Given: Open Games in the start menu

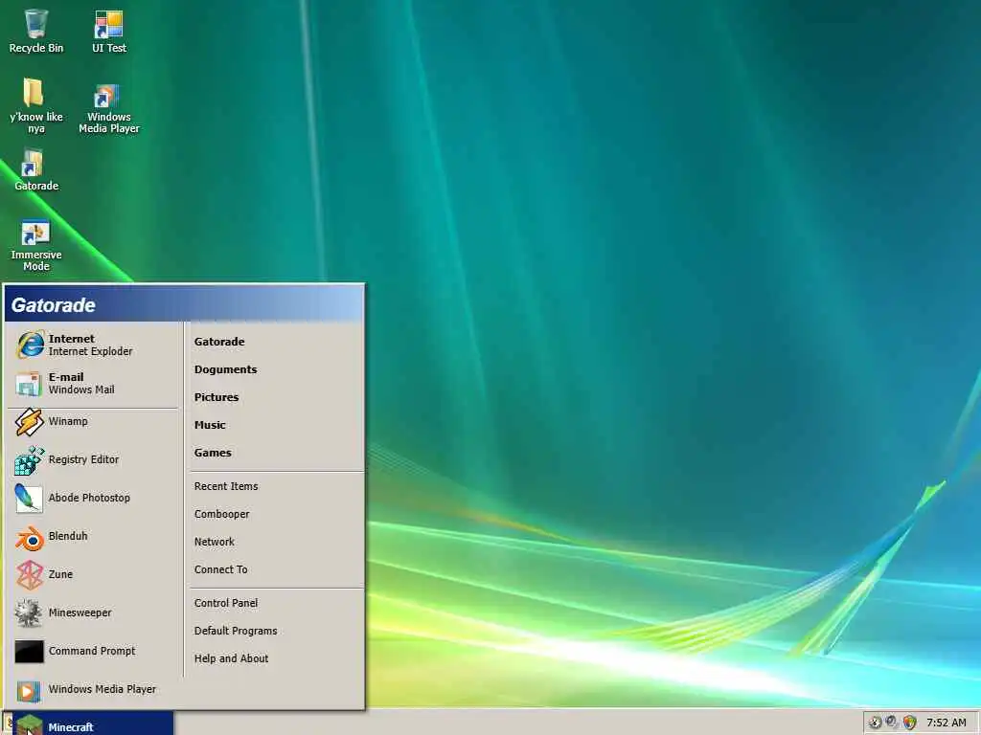Looking at the screenshot, I should click(x=213, y=453).
